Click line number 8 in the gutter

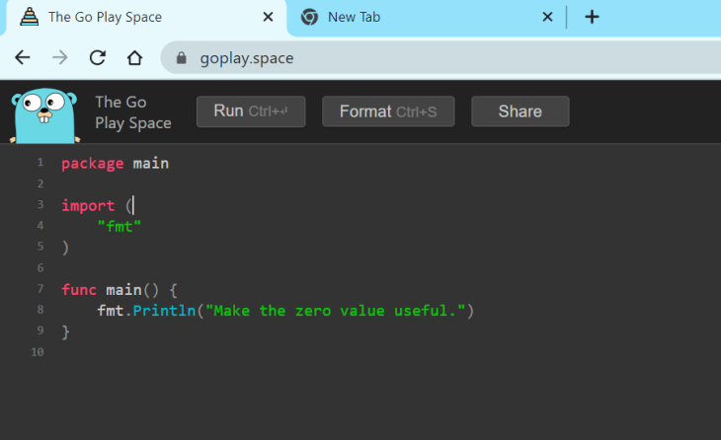40,311
